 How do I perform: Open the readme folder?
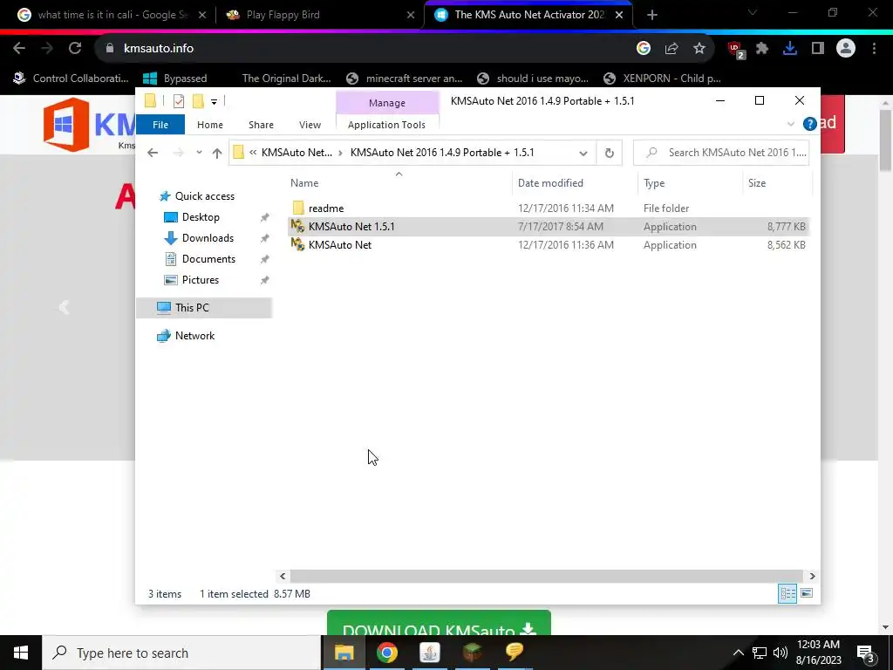(x=326, y=208)
